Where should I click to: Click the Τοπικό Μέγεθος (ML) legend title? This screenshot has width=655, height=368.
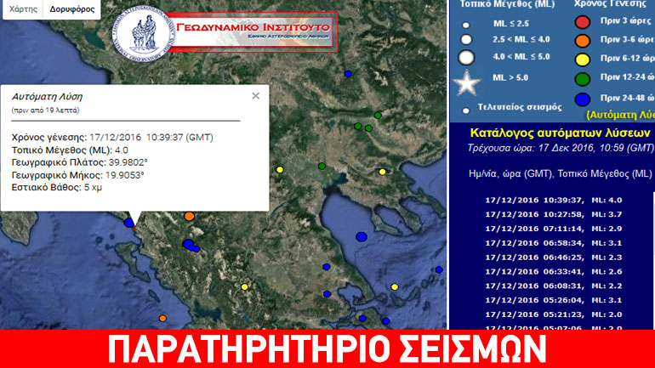coord(507,4)
